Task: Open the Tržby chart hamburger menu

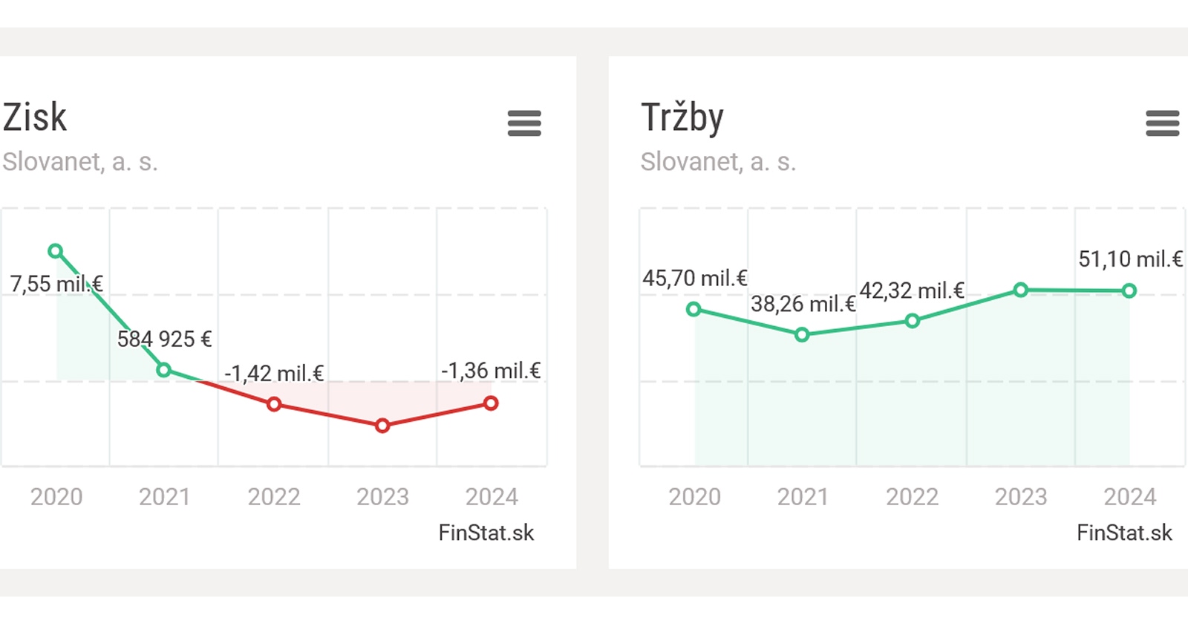Action: [x=1162, y=123]
